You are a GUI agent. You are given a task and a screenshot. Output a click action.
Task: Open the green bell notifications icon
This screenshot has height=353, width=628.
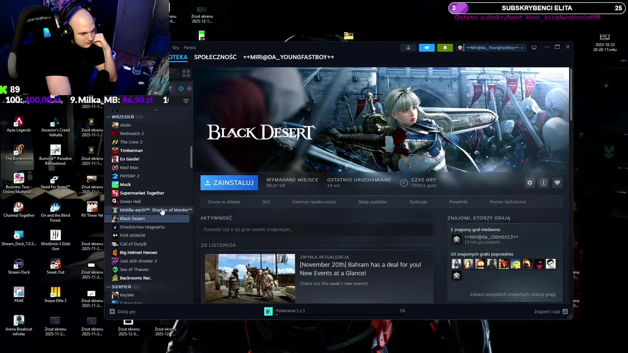click(x=445, y=48)
